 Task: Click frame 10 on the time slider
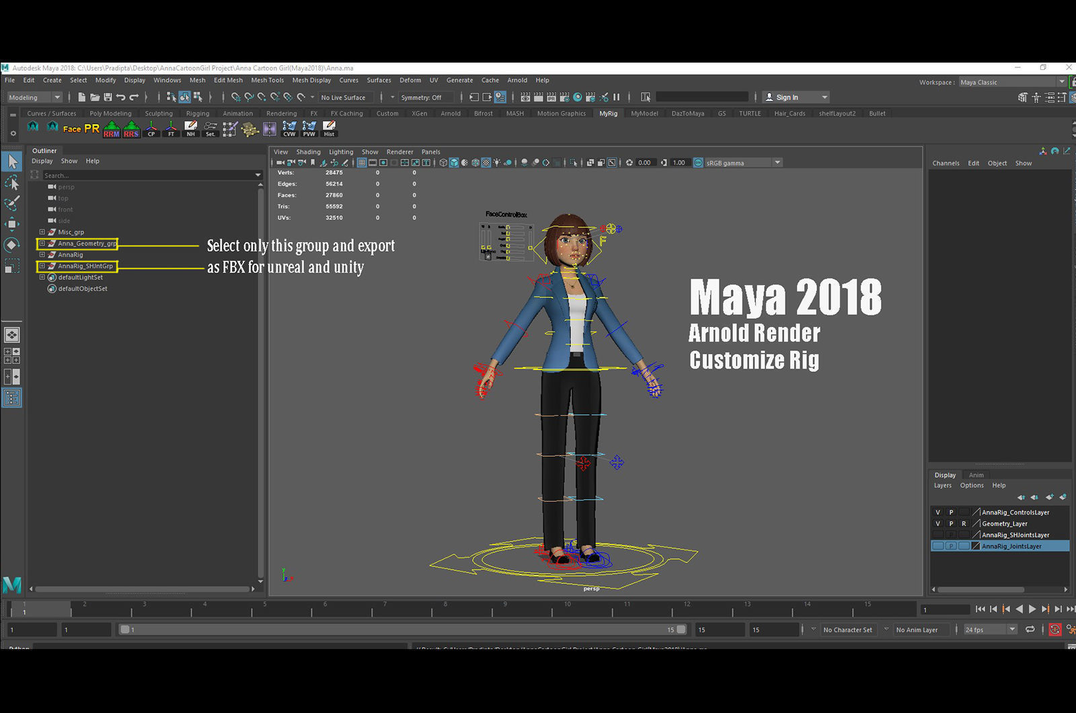click(566, 609)
